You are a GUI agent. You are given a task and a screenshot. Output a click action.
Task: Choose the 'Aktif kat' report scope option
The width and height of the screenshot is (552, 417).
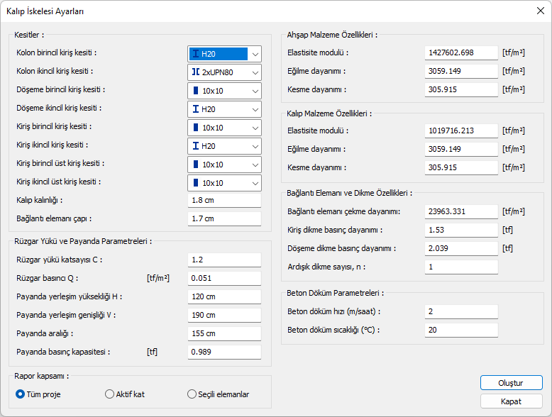(x=109, y=394)
